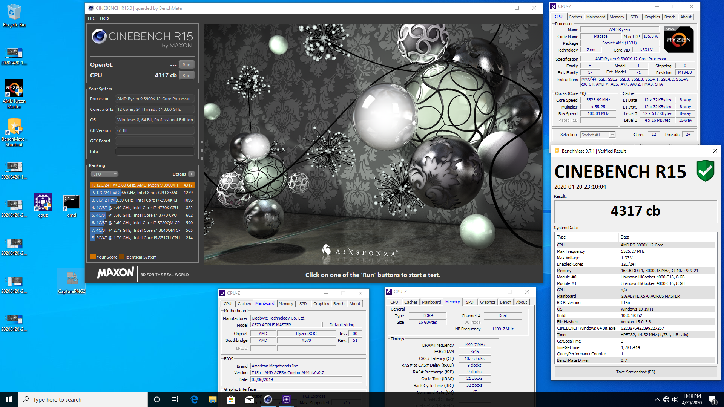Close the BenchMate Verified Result window
Screen dimensions: 724x407
tap(715, 151)
